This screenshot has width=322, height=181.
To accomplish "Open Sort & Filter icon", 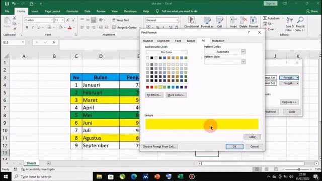I will pyautogui.click(x=290, y=24).
